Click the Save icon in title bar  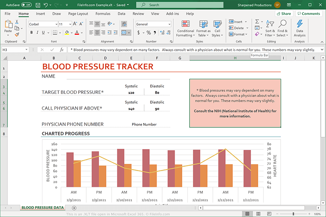click(38, 5)
